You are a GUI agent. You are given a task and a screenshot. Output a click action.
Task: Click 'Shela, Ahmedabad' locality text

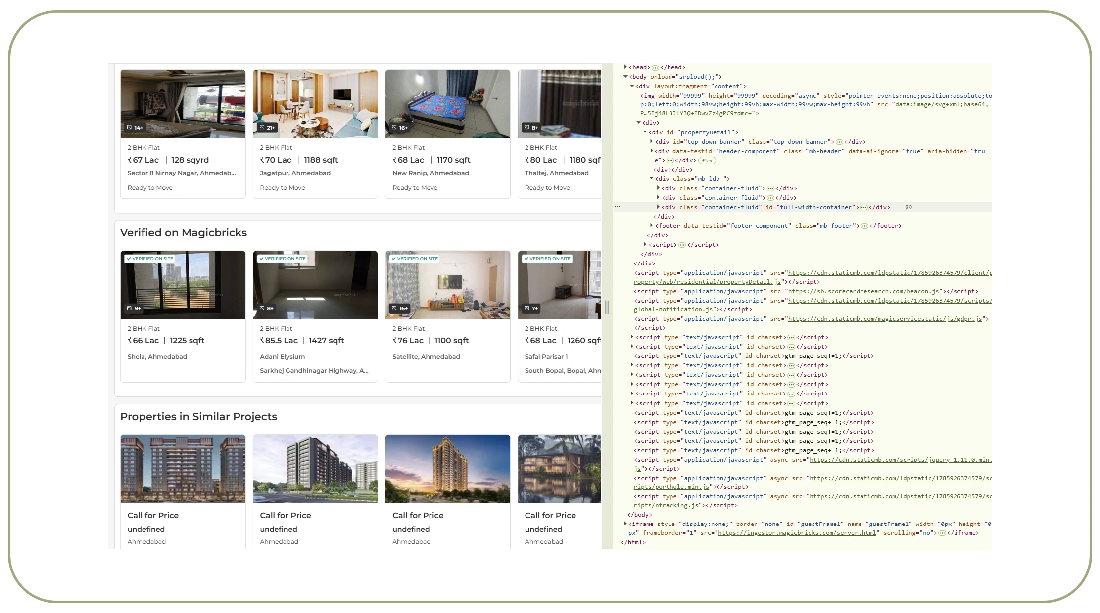157,357
